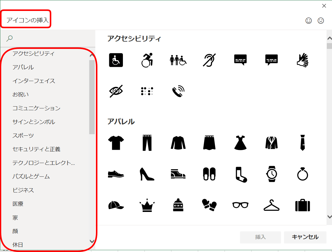Select the T-shirt icon

(x=116, y=143)
